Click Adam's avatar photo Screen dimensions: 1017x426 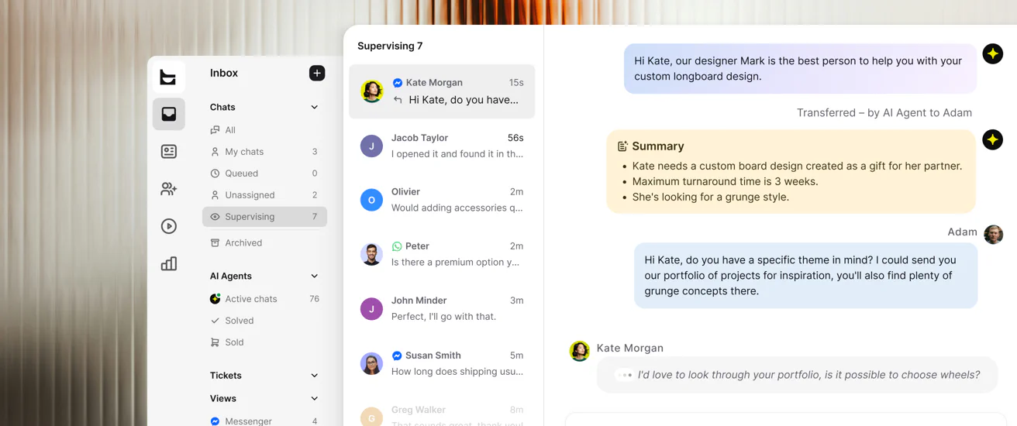click(993, 234)
